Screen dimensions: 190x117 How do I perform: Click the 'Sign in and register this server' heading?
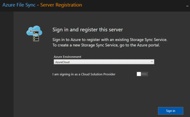(88, 30)
